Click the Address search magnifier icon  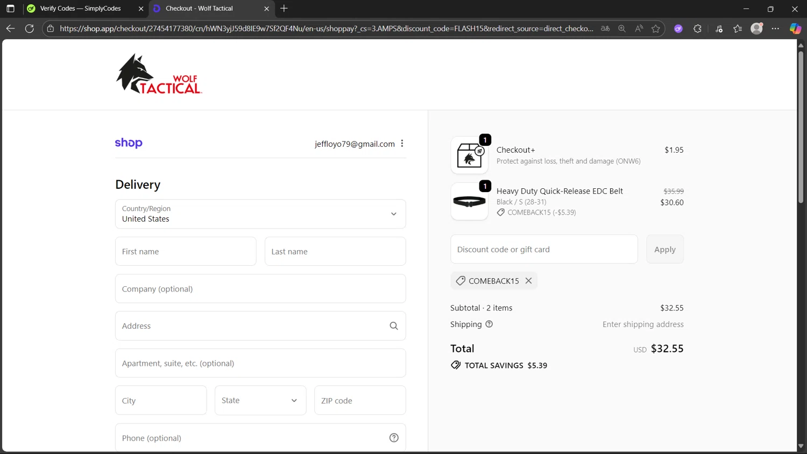[394, 326]
